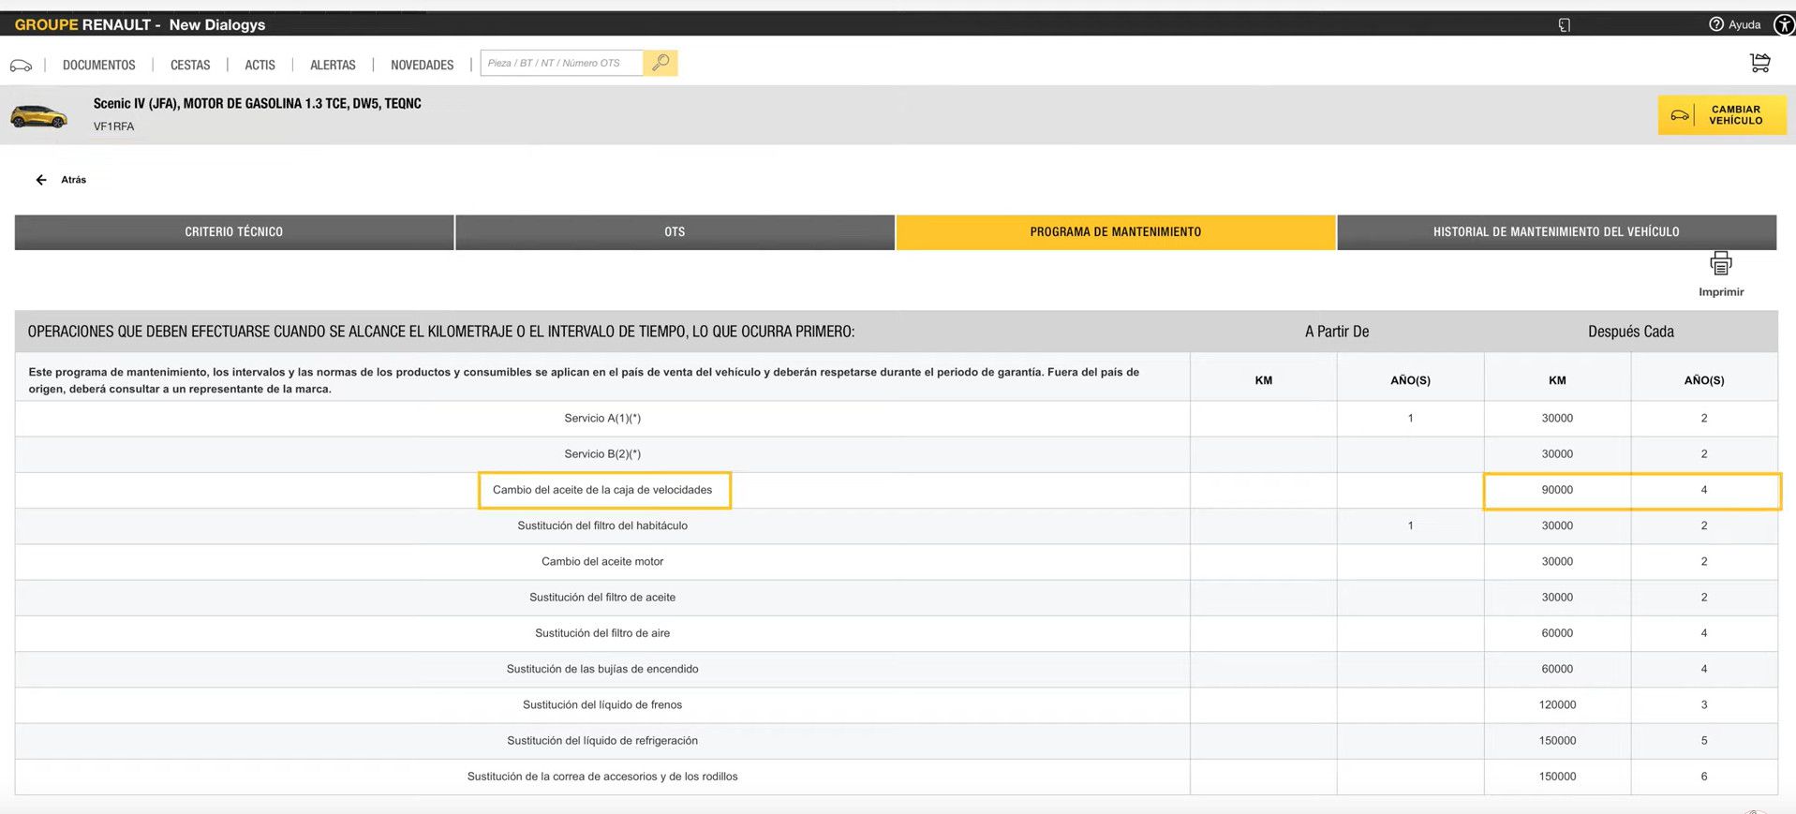This screenshot has height=814, width=1796.
Task: Click the Pieza / BT / NT search field
Action: [561, 63]
